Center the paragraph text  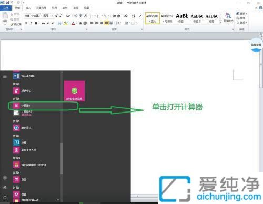pos(96,23)
